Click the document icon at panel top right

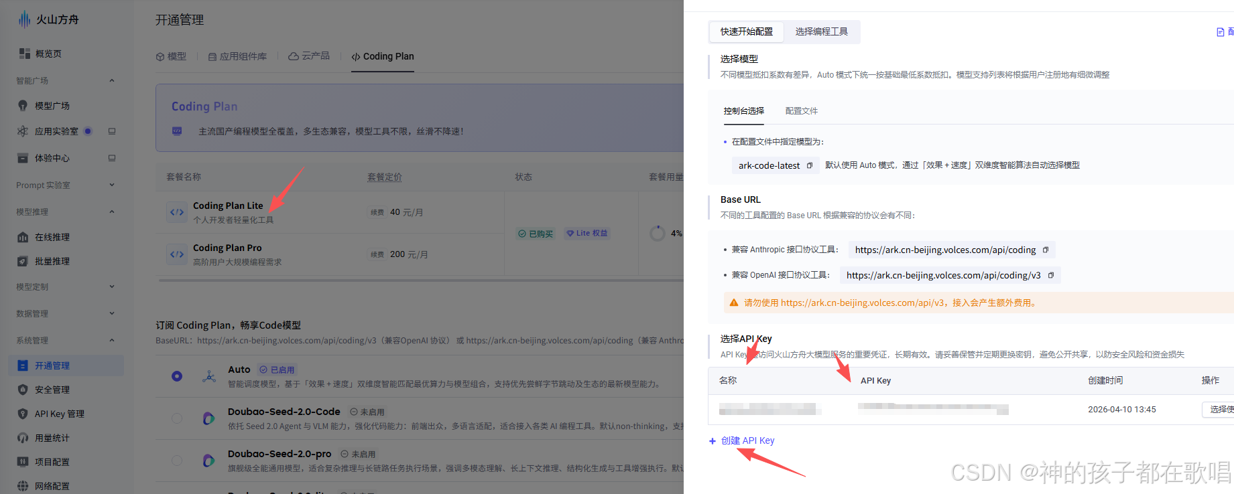pos(1220,32)
